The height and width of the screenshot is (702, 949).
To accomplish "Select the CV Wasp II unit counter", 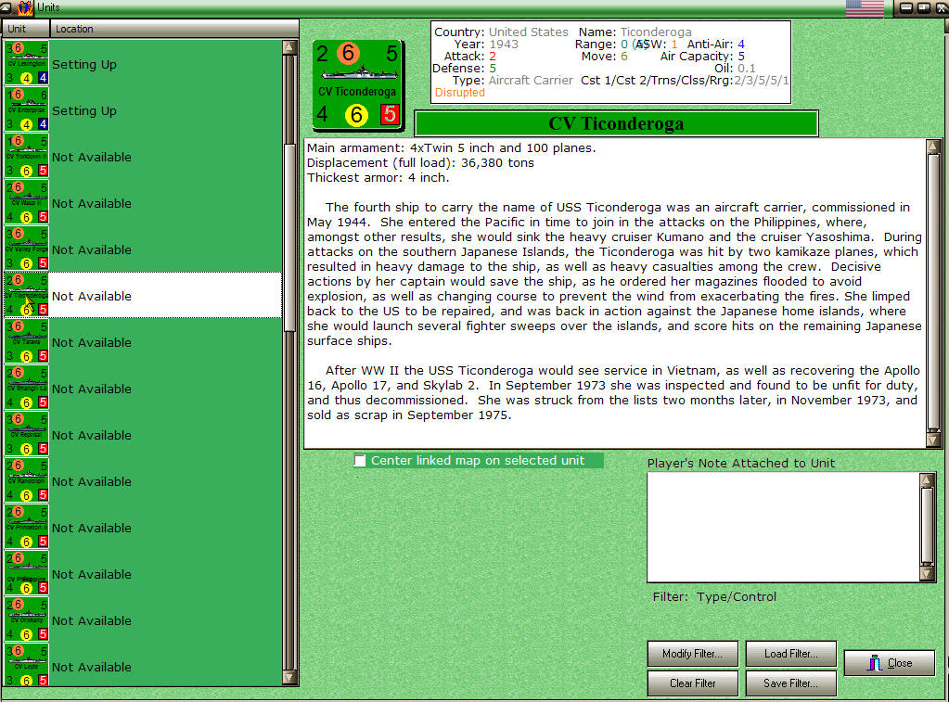I will 27,203.
